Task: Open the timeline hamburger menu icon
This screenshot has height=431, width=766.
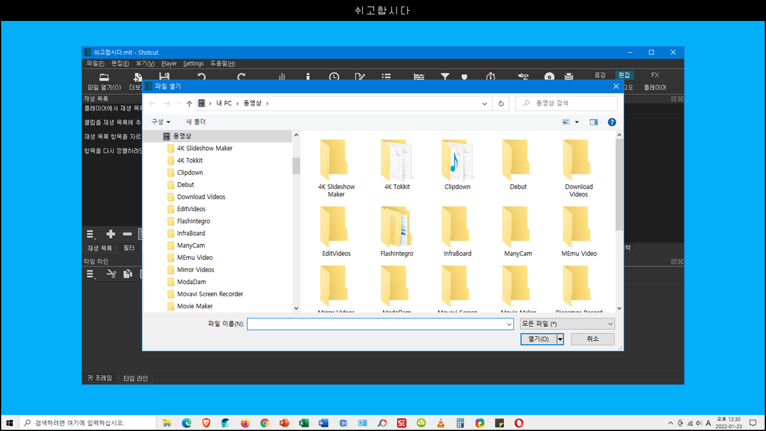Action: click(x=91, y=274)
